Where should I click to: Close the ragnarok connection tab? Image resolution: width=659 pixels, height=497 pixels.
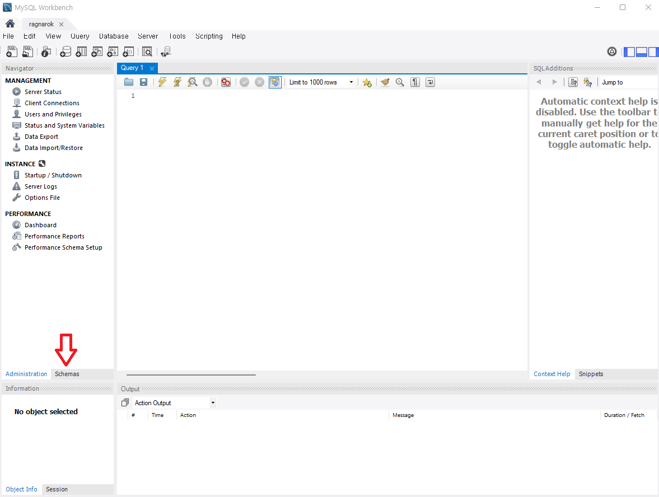pos(61,25)
